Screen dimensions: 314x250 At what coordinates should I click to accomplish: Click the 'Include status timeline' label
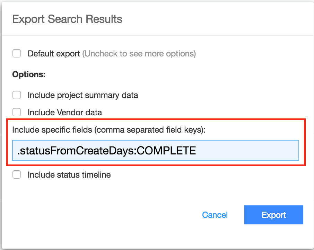click(69, 175)
